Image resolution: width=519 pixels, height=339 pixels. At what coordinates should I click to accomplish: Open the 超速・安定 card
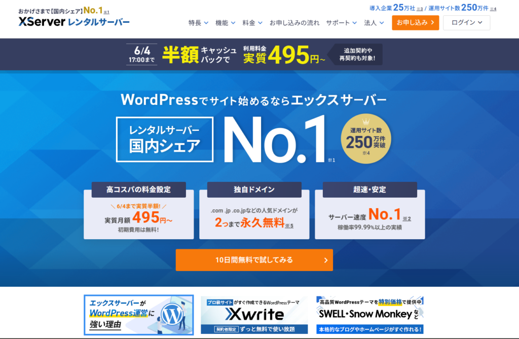coord(369,211)
